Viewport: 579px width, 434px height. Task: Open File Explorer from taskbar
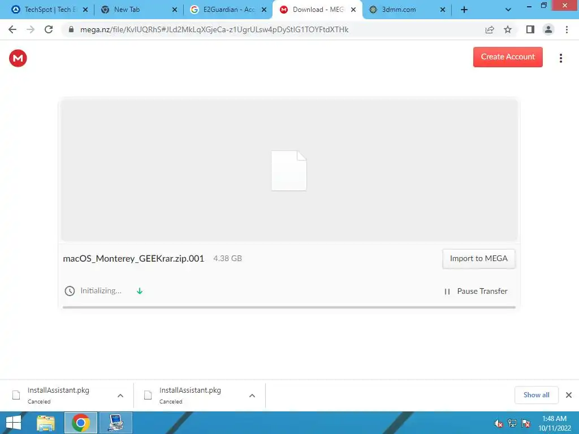(46, 423)
